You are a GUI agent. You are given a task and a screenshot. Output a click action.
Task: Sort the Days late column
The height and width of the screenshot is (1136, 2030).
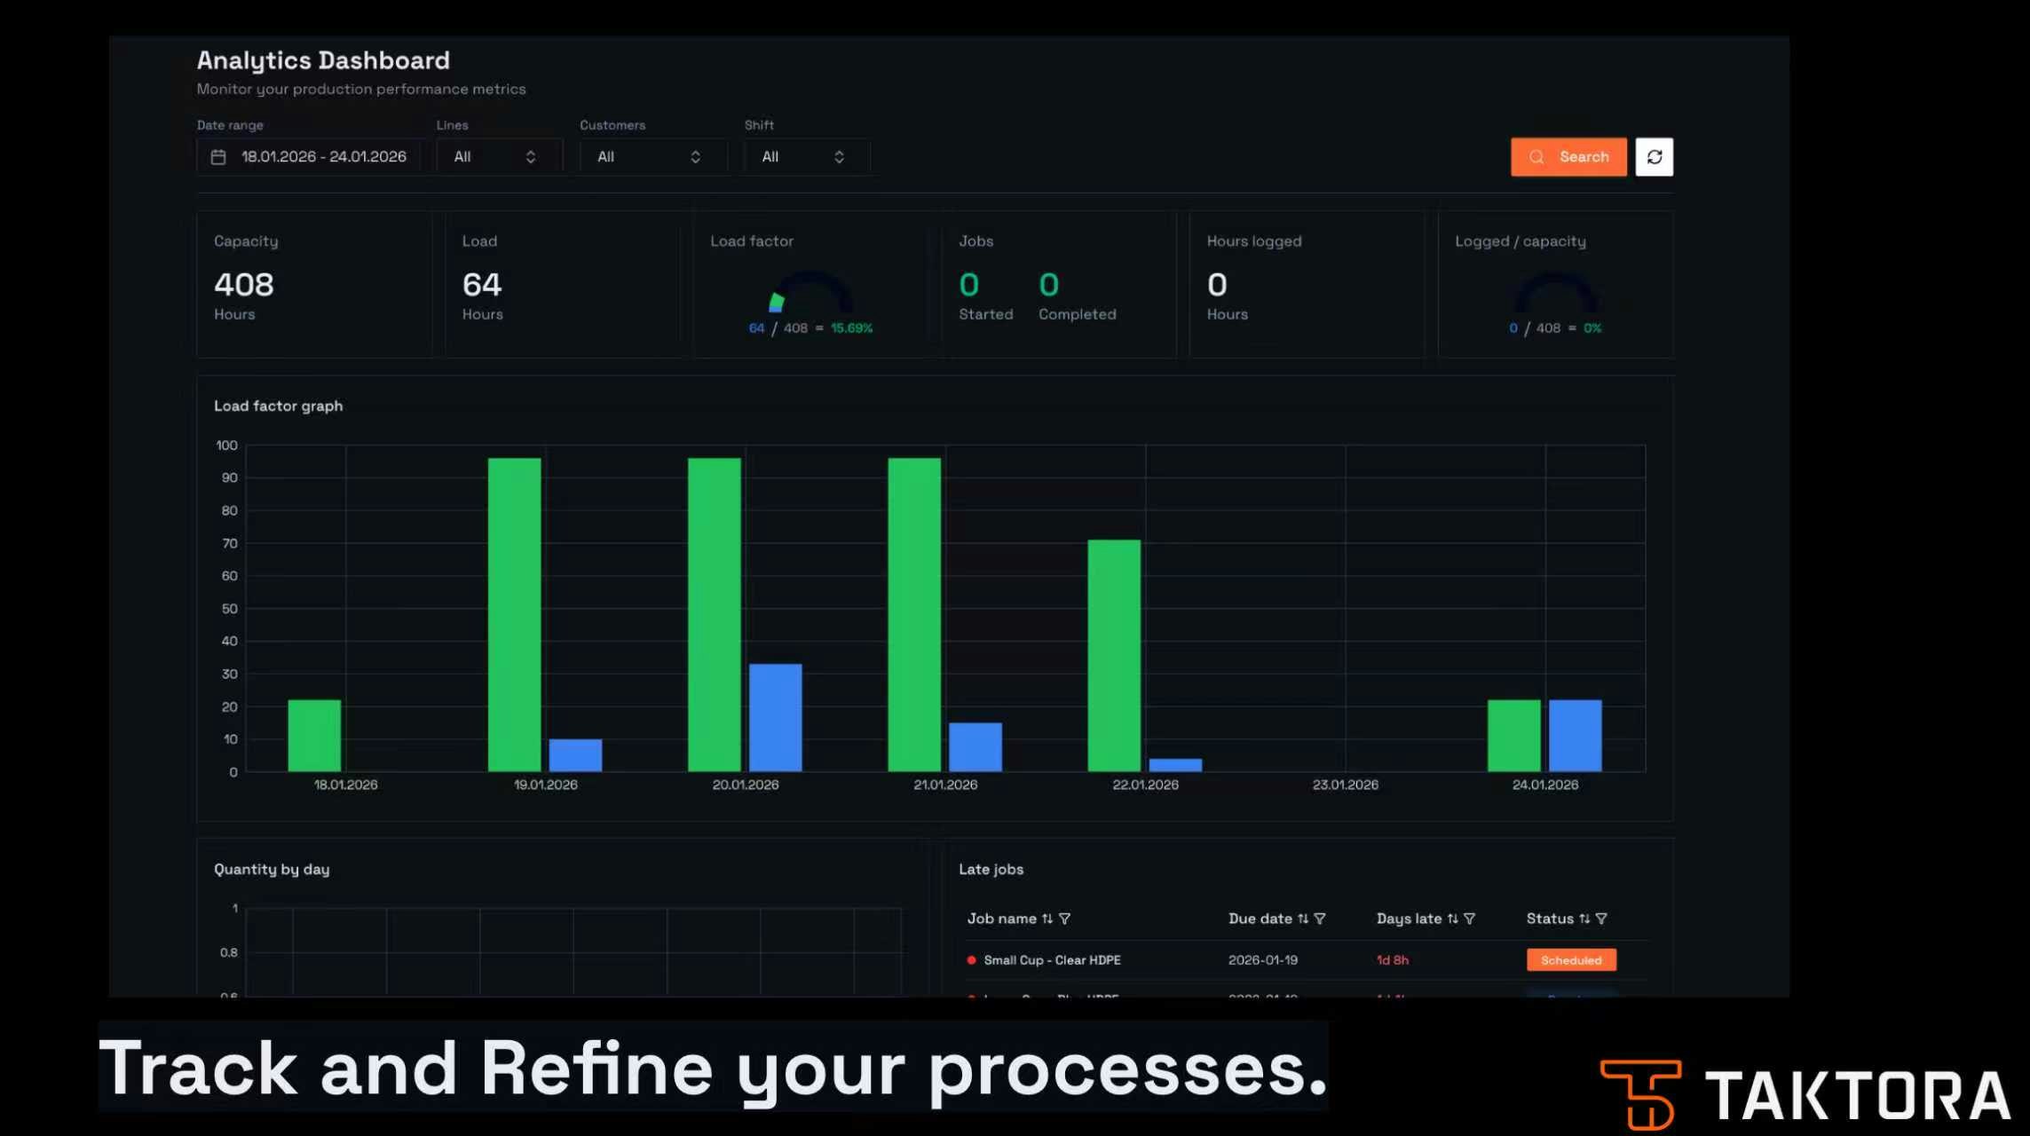[1452, 919]
